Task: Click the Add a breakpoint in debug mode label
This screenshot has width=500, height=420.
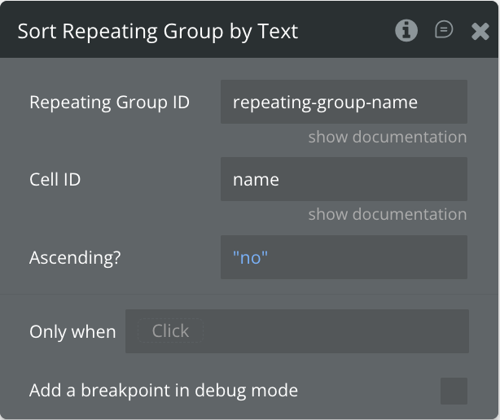Action: pyautogui.click(x=163, y=391)
